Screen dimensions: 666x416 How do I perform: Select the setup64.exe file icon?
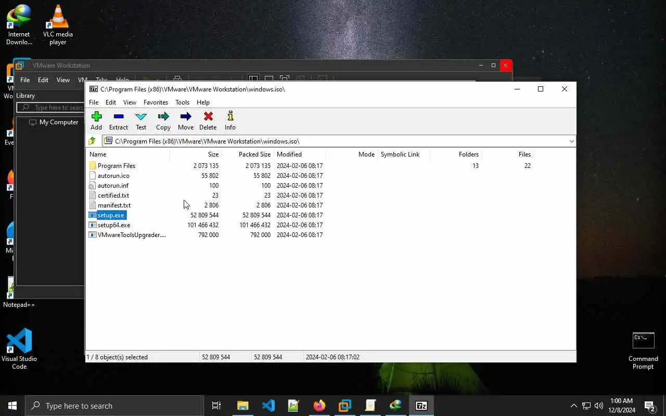tap(93, 225)
